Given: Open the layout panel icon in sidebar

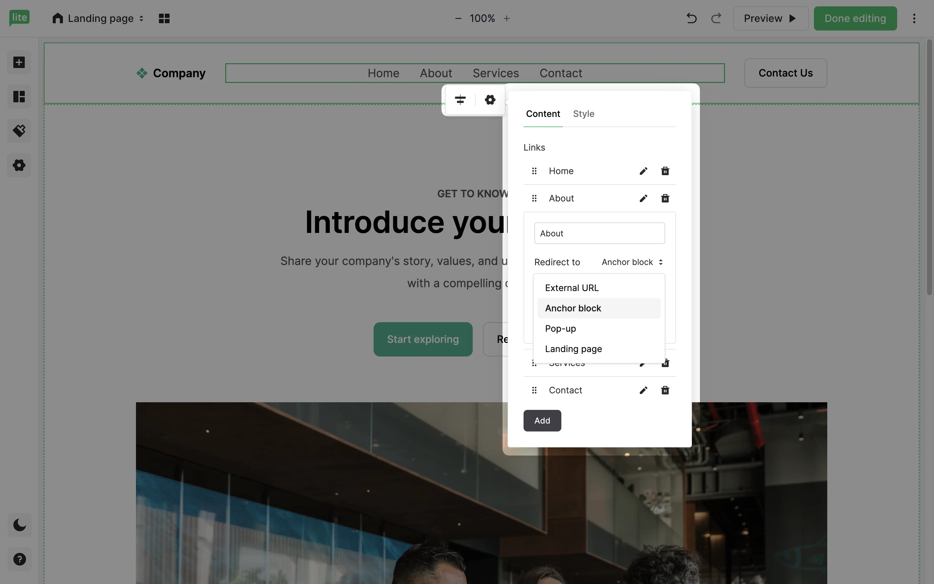Looking at the screenshot, I should [19, 97].
